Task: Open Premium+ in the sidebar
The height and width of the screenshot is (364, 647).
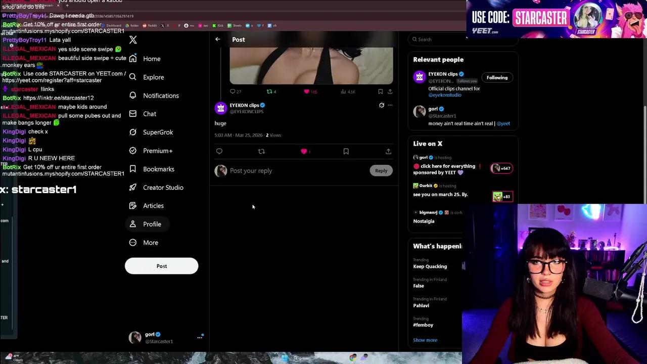Action: click(x=151, y=151)
